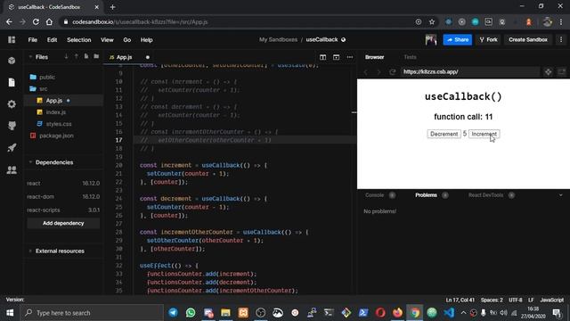570x321 pixels.
Task: Open the user avatar menu
Action: [x=431, y=39]
